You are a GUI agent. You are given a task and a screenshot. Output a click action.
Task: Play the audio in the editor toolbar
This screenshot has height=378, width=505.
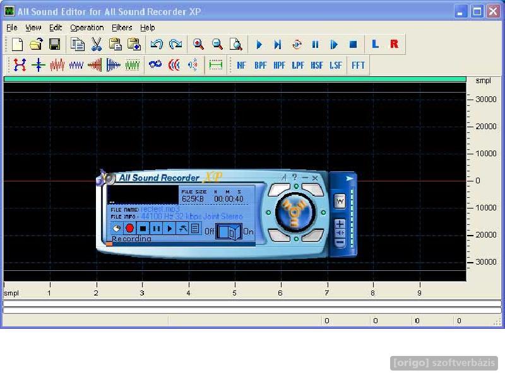(x=259, y=44)
